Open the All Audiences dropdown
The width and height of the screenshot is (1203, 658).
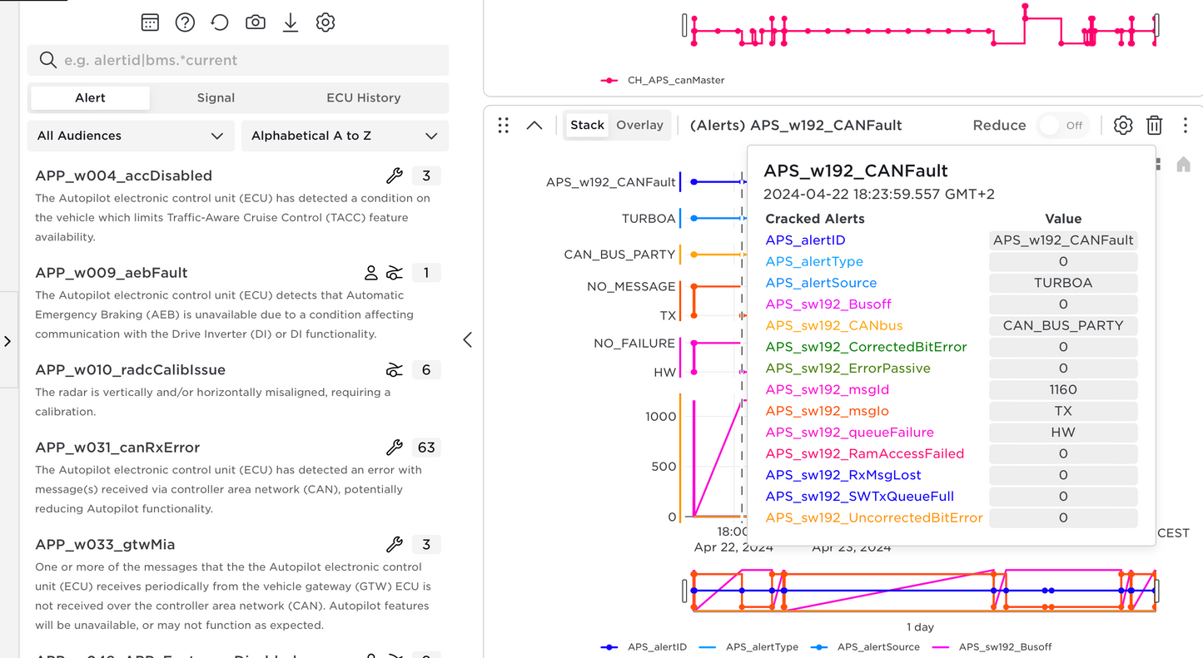[130, 136]
